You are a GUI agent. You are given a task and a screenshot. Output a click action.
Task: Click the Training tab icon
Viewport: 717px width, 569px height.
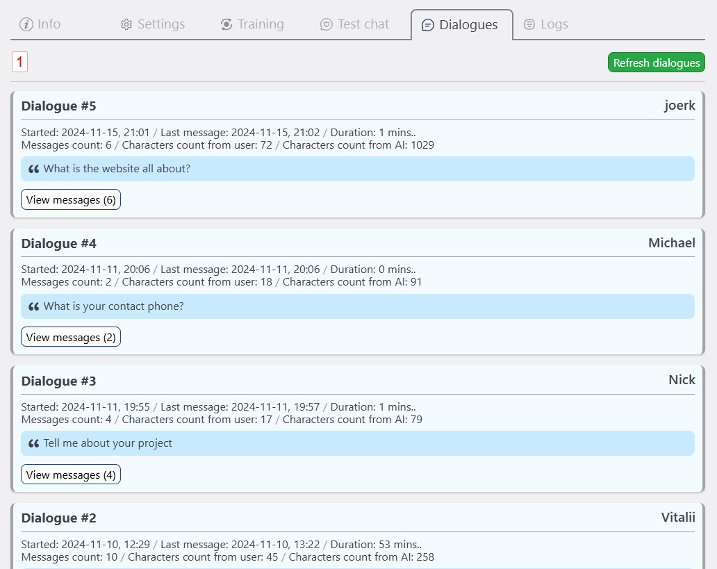coord(226,24)
